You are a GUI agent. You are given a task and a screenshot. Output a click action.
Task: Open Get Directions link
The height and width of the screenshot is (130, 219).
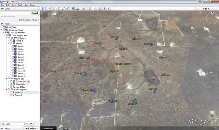point(25,20)
